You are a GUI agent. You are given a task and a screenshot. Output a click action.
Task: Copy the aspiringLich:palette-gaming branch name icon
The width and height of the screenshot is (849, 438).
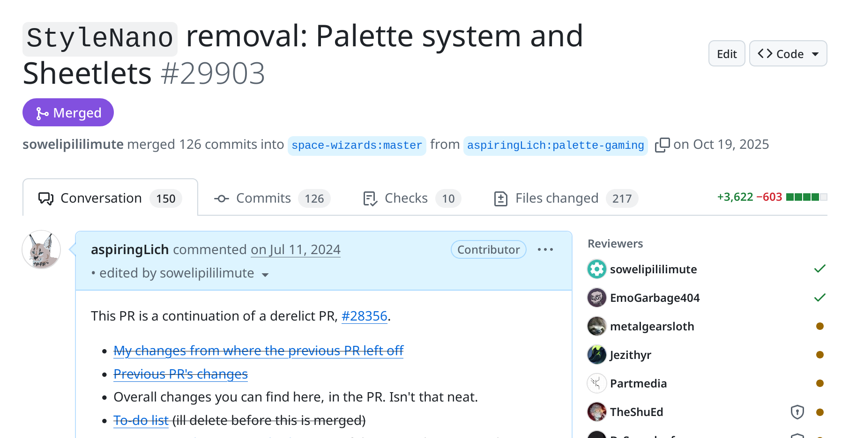tap(662, 145)
